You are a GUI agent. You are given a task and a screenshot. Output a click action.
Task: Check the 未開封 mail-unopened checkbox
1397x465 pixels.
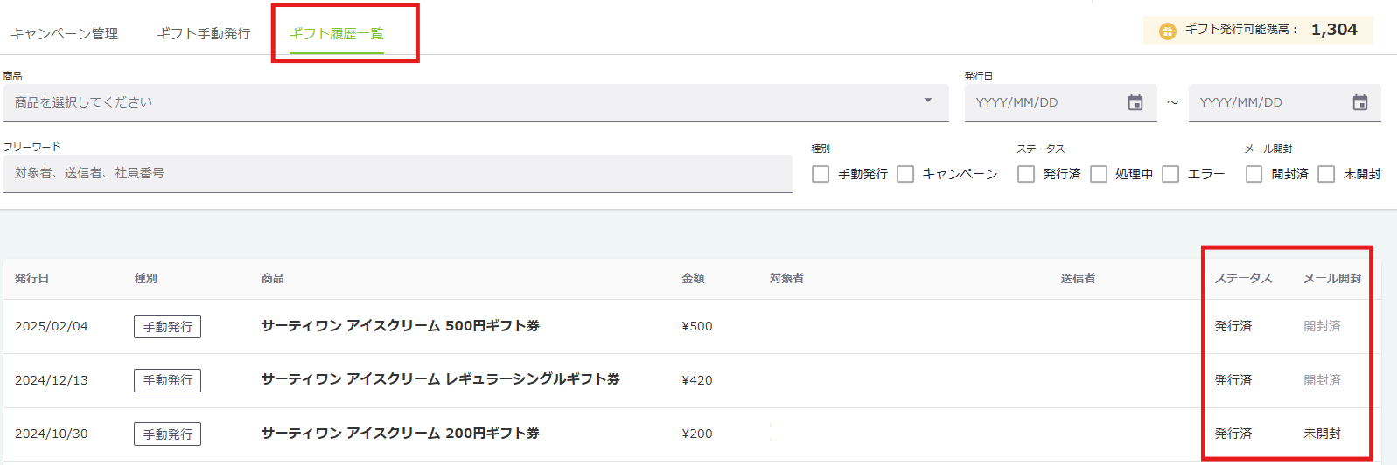[1326, 174]
